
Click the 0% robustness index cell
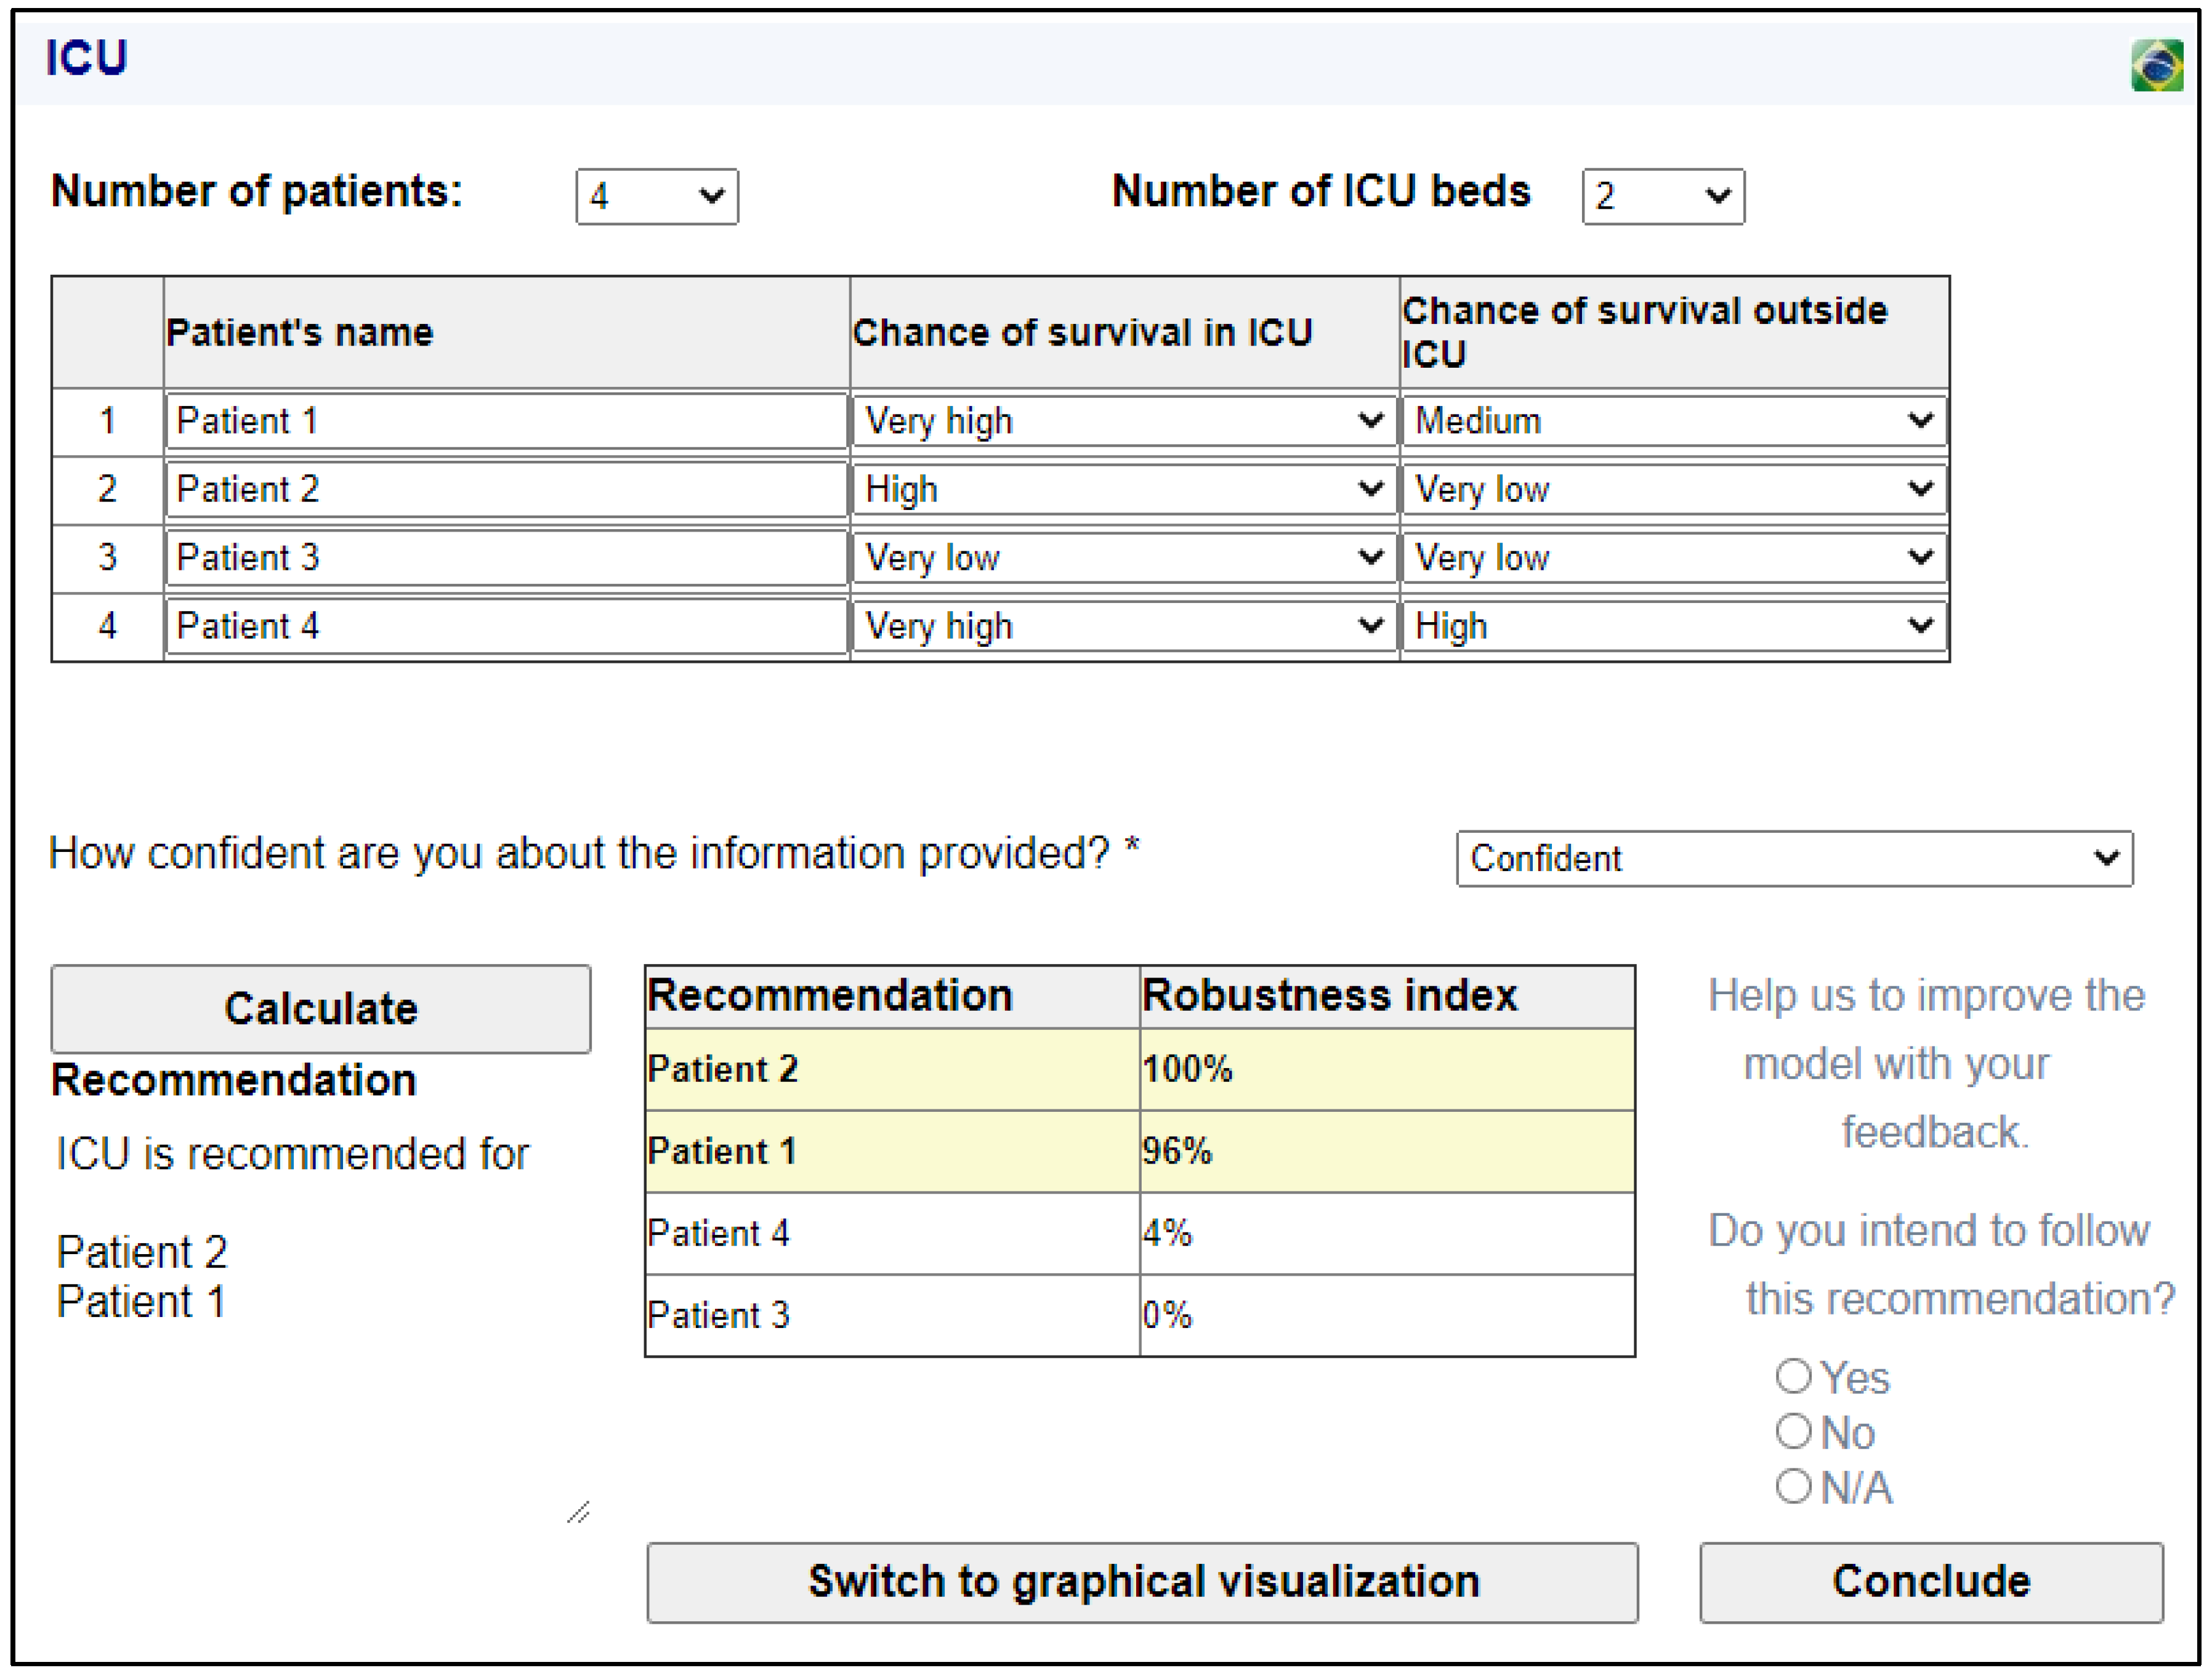tap(1387, 1315)
